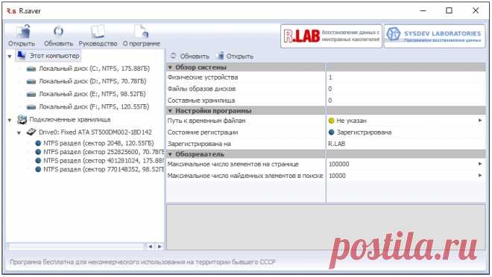Collapse the Настройки программы section
This screenshot has width=492, height=277.
point(170,111)
